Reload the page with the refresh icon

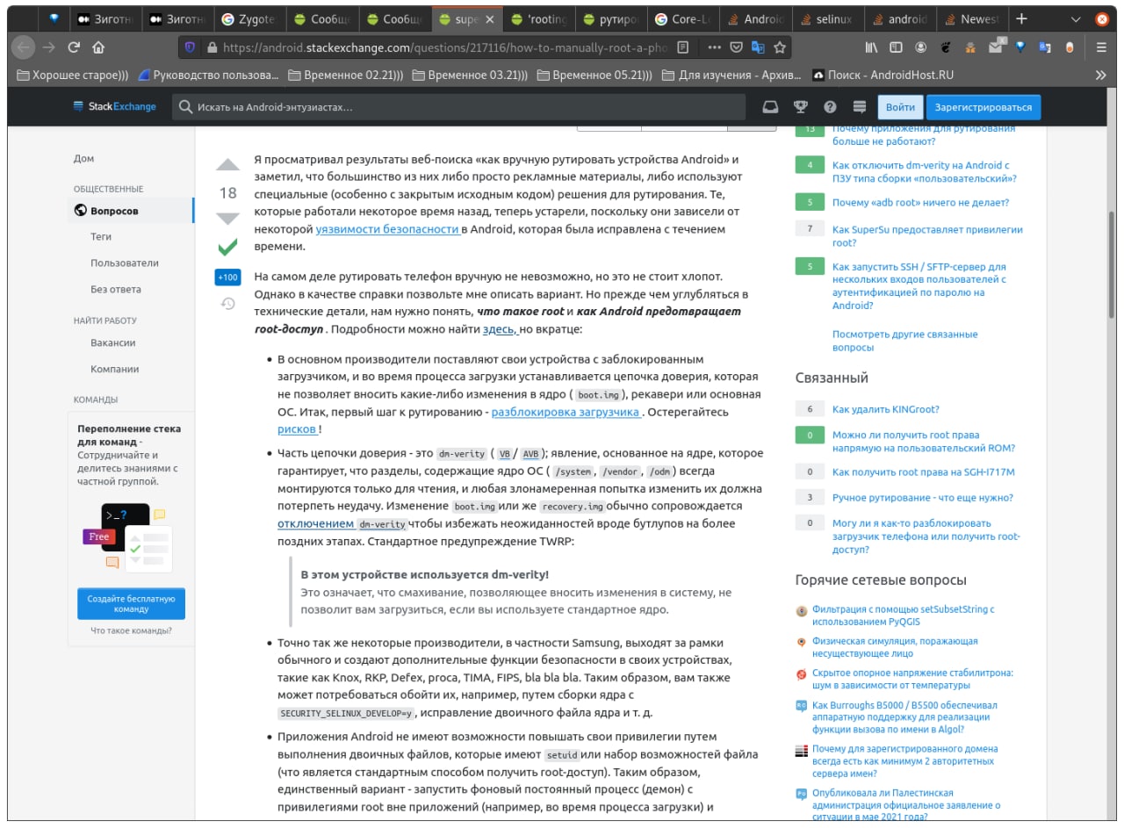click(74, 47)
